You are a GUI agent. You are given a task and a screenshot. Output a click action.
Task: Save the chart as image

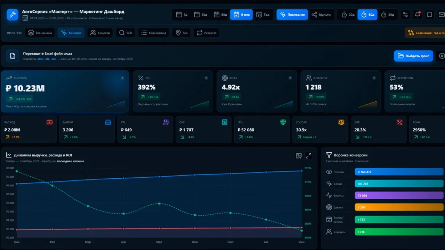point(299,156)
